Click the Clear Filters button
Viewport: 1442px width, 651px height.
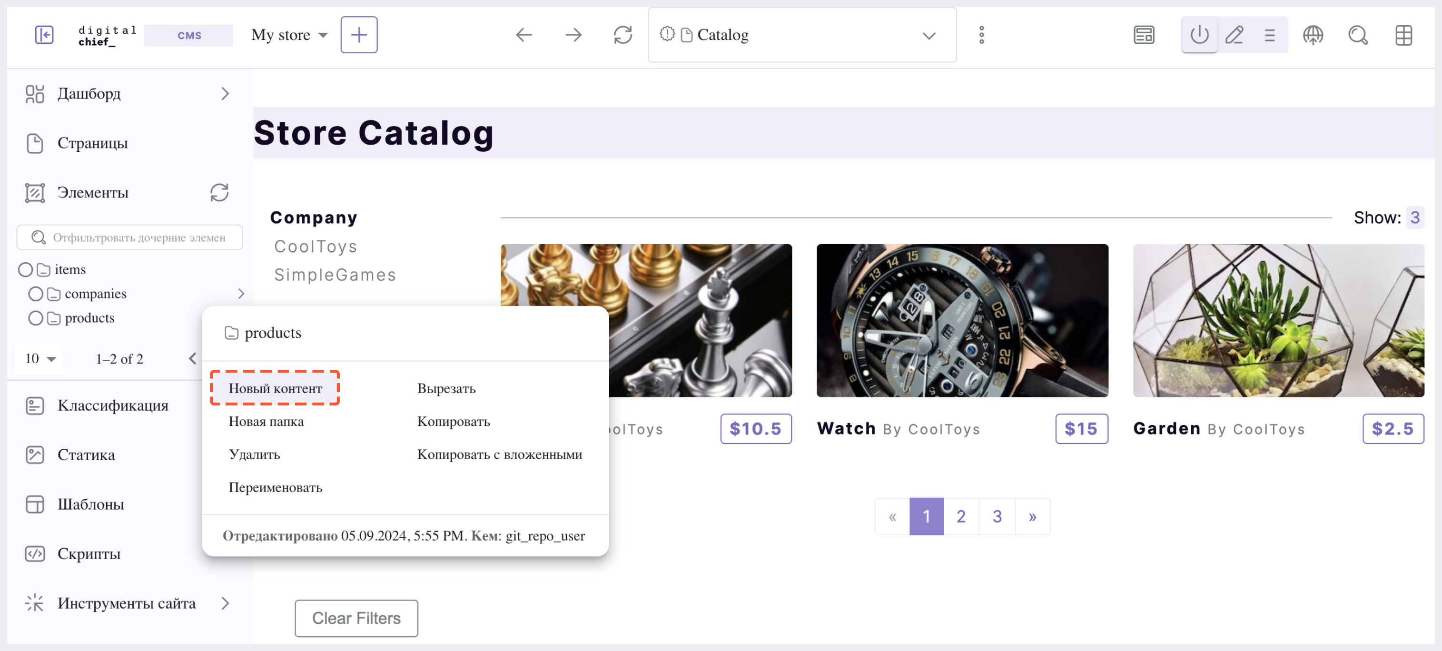356,618
